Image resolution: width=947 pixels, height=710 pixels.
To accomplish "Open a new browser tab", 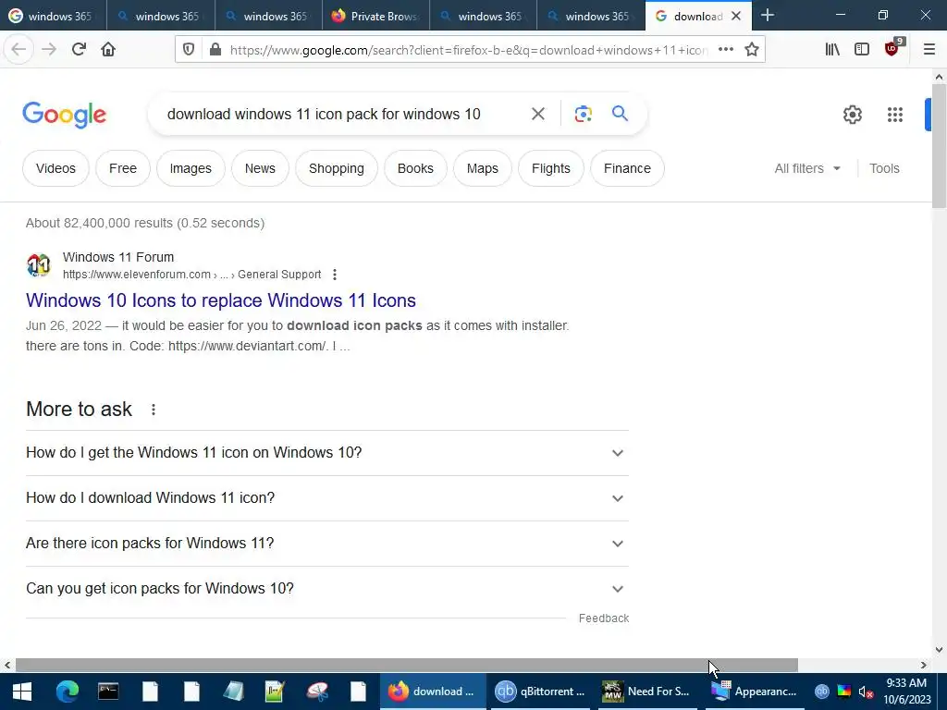I will click(x=767, y=16).
